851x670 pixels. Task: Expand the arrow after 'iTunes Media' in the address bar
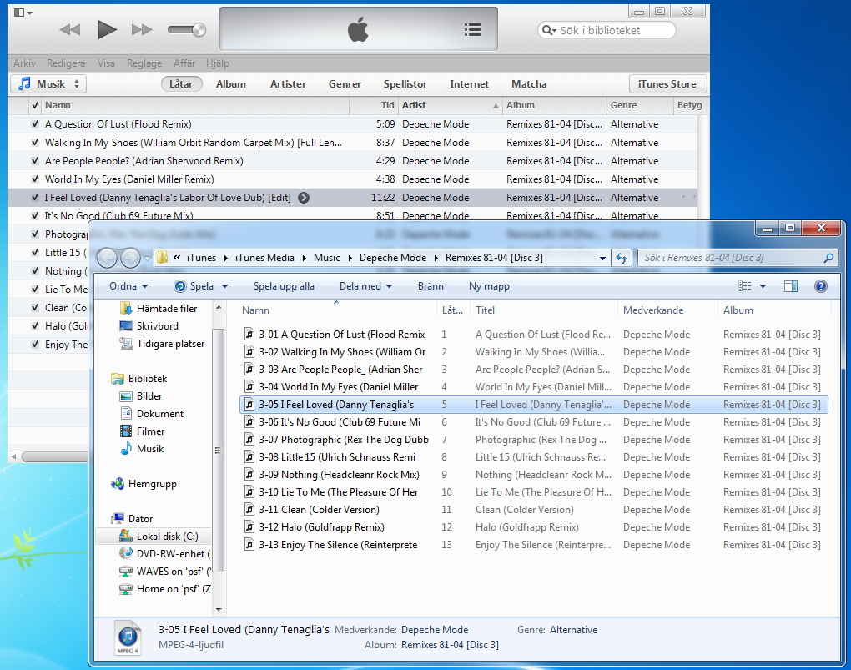pos(304,258)
